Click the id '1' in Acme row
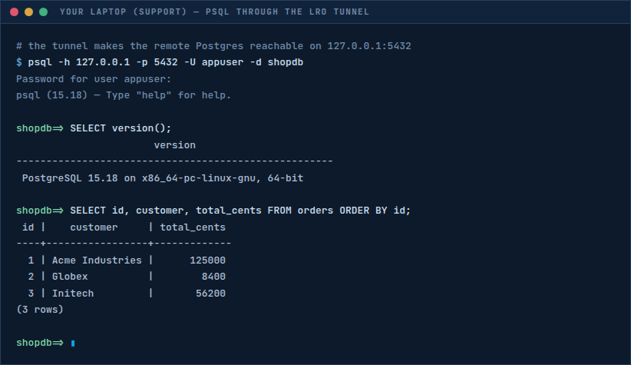Image resolution: width=631 pixels, height=365 pixels. pyautogui.click(x=31, y=260)
